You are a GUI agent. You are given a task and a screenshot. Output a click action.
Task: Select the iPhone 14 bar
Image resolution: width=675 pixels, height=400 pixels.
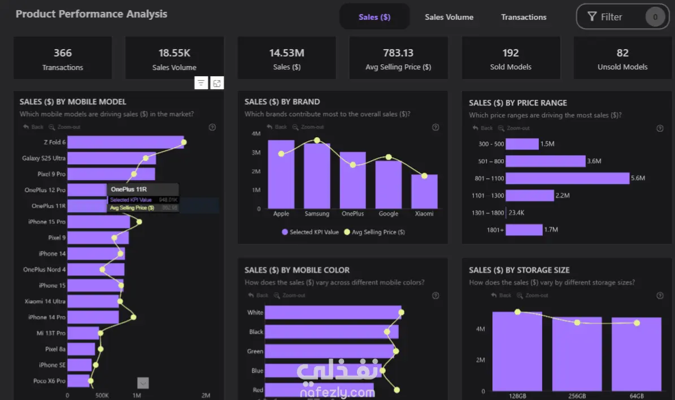pyautogui.click(x=97, y=254)
